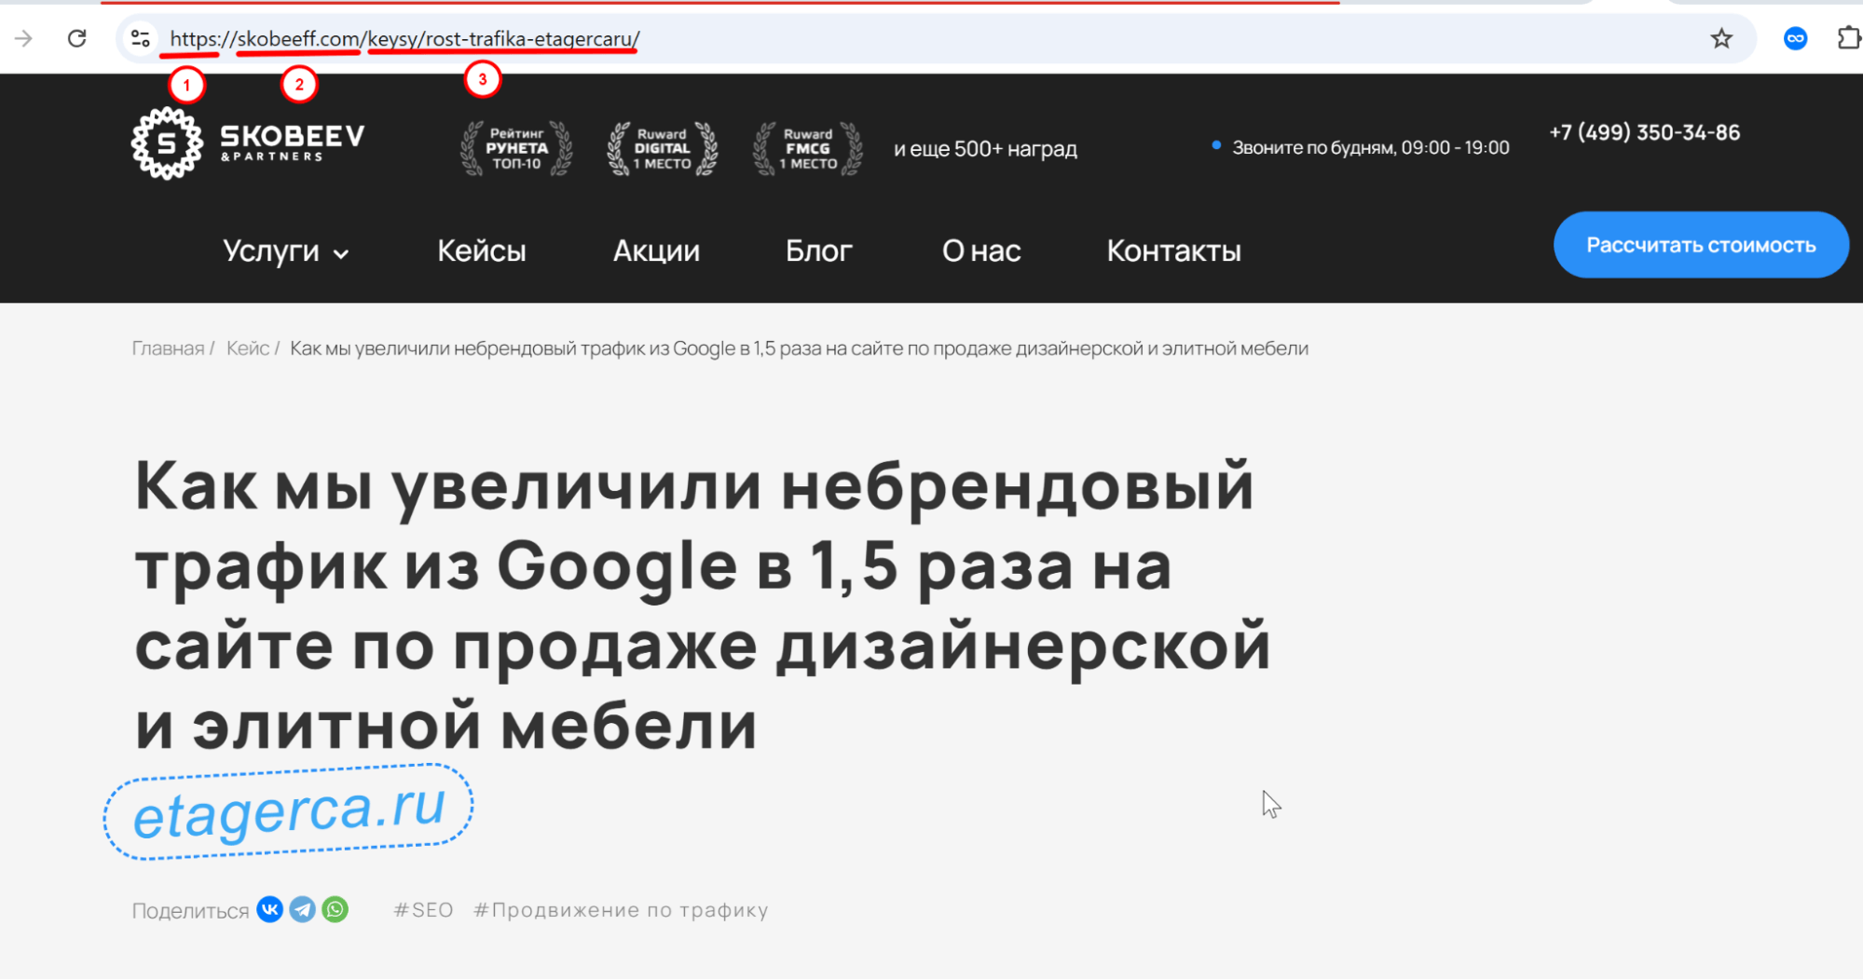Open site information icon in address bar

pos(141,38)
